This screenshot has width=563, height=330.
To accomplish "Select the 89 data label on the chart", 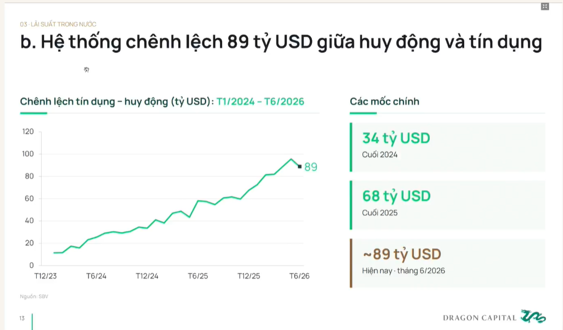I will (311, 167).
